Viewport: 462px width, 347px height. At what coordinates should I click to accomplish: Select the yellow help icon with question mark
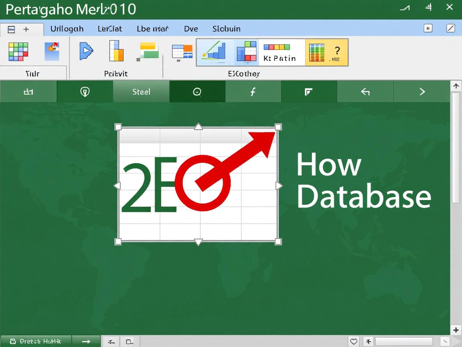click(337, 51)
